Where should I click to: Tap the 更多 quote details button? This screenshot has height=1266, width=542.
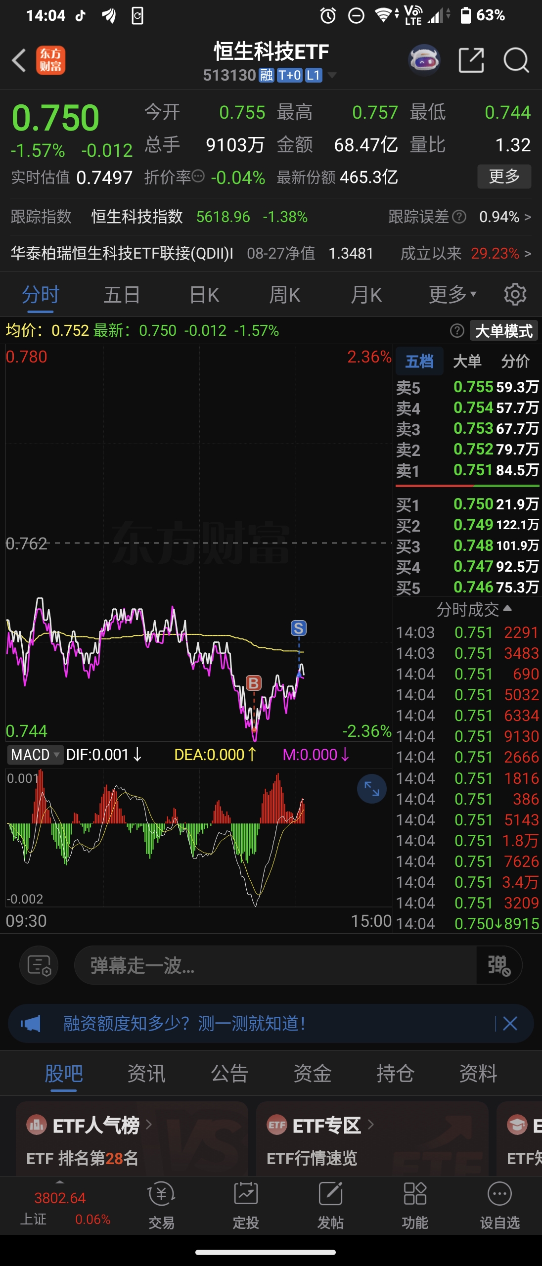[504, 176]
